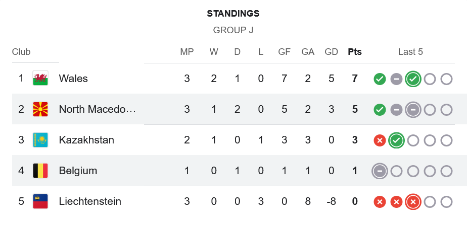This screenshot has height=225, width=467.
Task: Click the Belgium flag icon
Action: (x=40, y=171)
